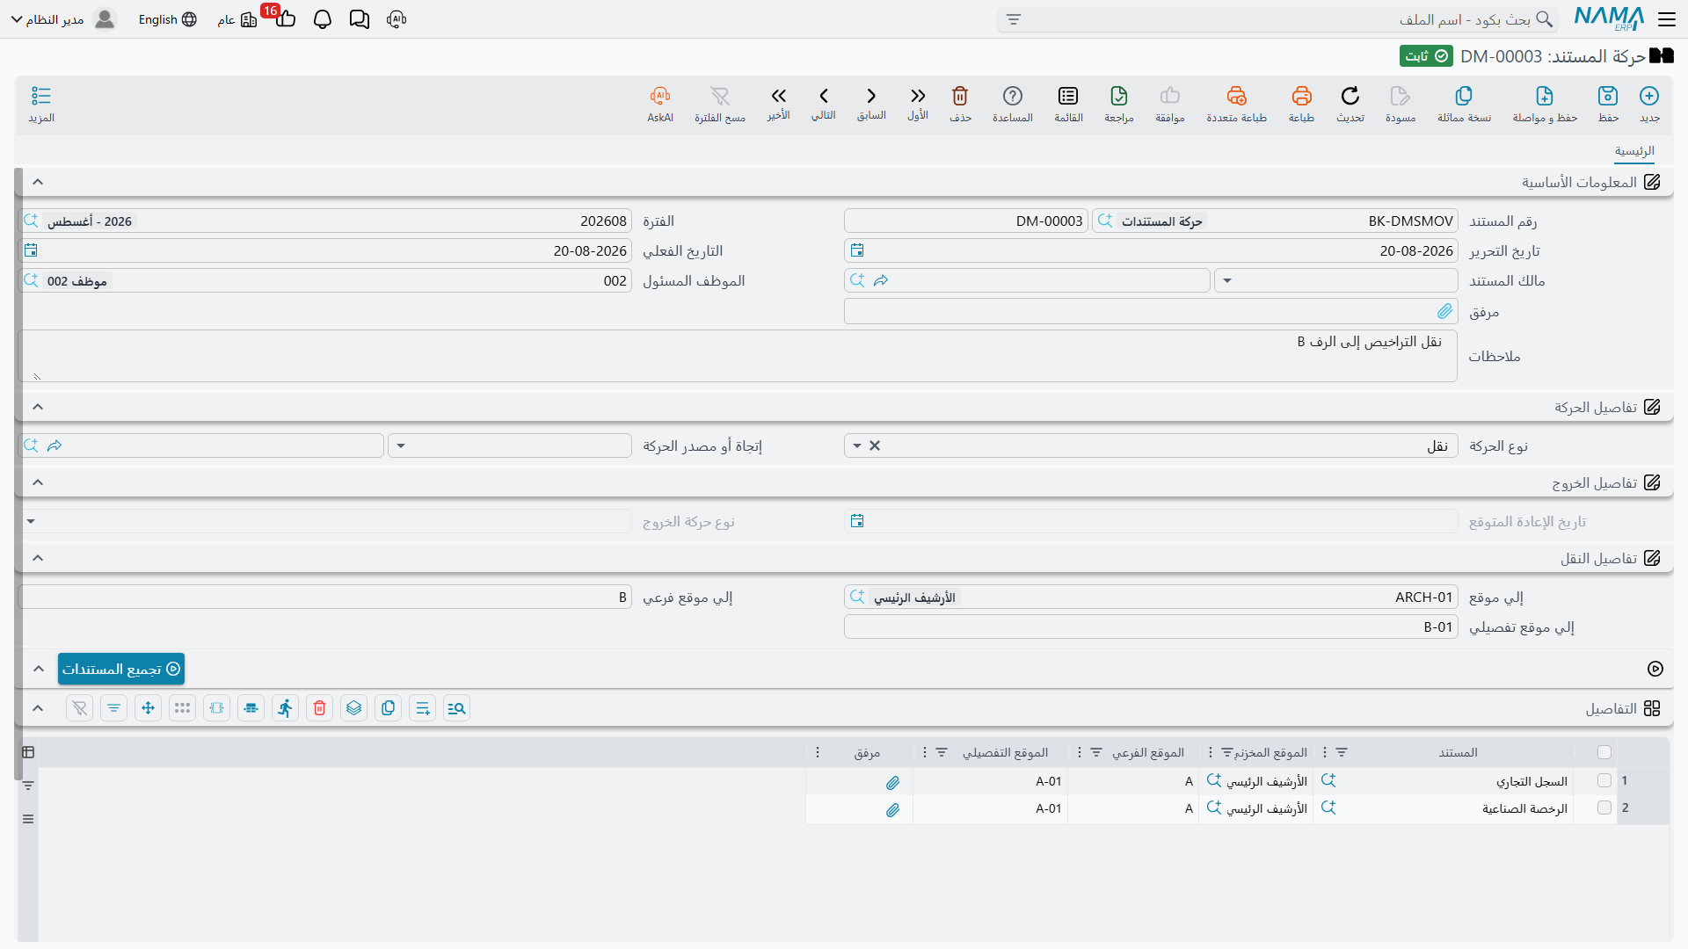Open approvals thumbs-up icon with badge 16
1688x949 pixels.
(x=285, y=18)
